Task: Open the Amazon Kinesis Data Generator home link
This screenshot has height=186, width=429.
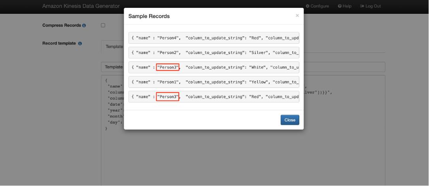Action: (x=81, y=6)
